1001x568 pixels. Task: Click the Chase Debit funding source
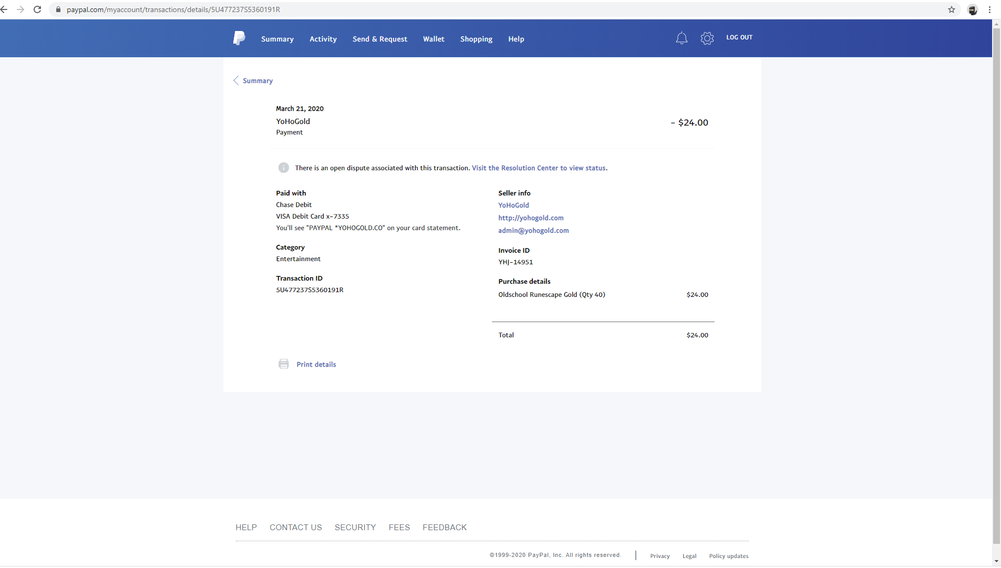[294, 204]
